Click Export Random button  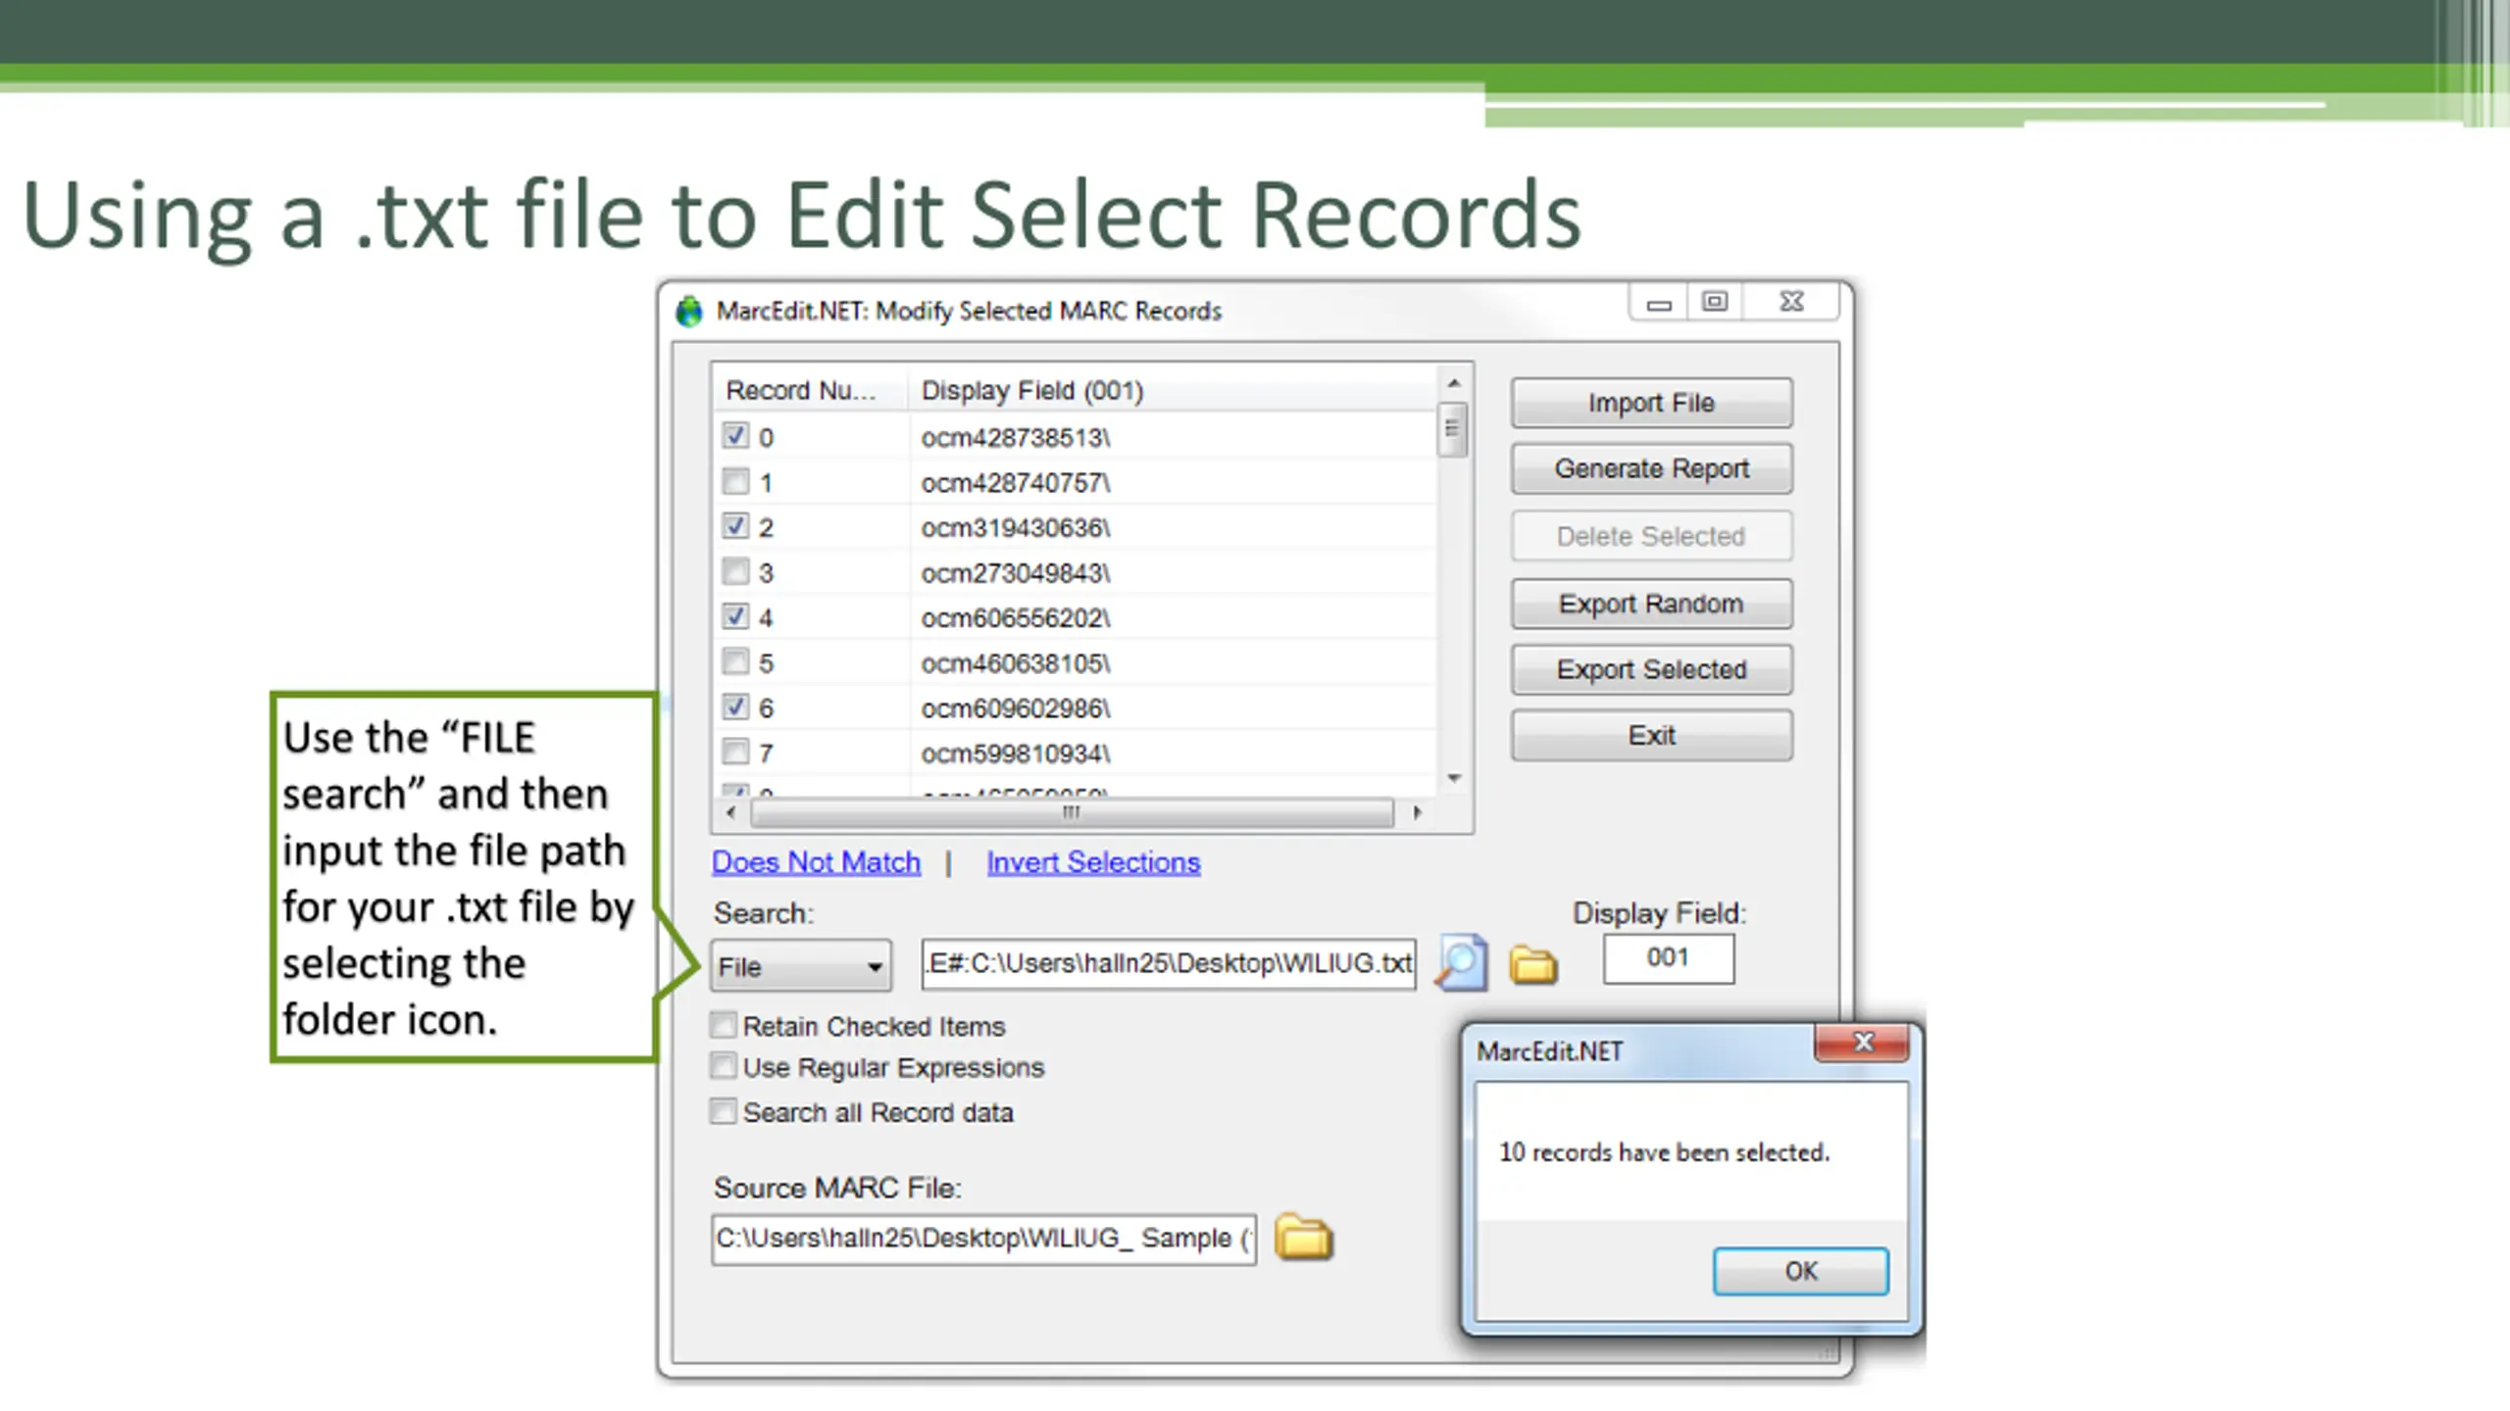(x=1651, y=604)
